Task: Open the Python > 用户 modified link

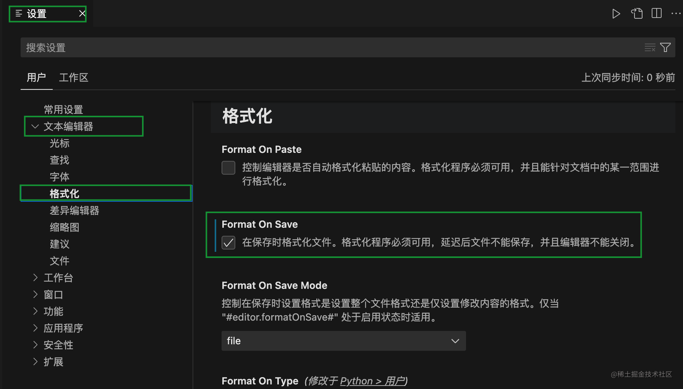Action: pyautogui.click(x=374, y=381)
